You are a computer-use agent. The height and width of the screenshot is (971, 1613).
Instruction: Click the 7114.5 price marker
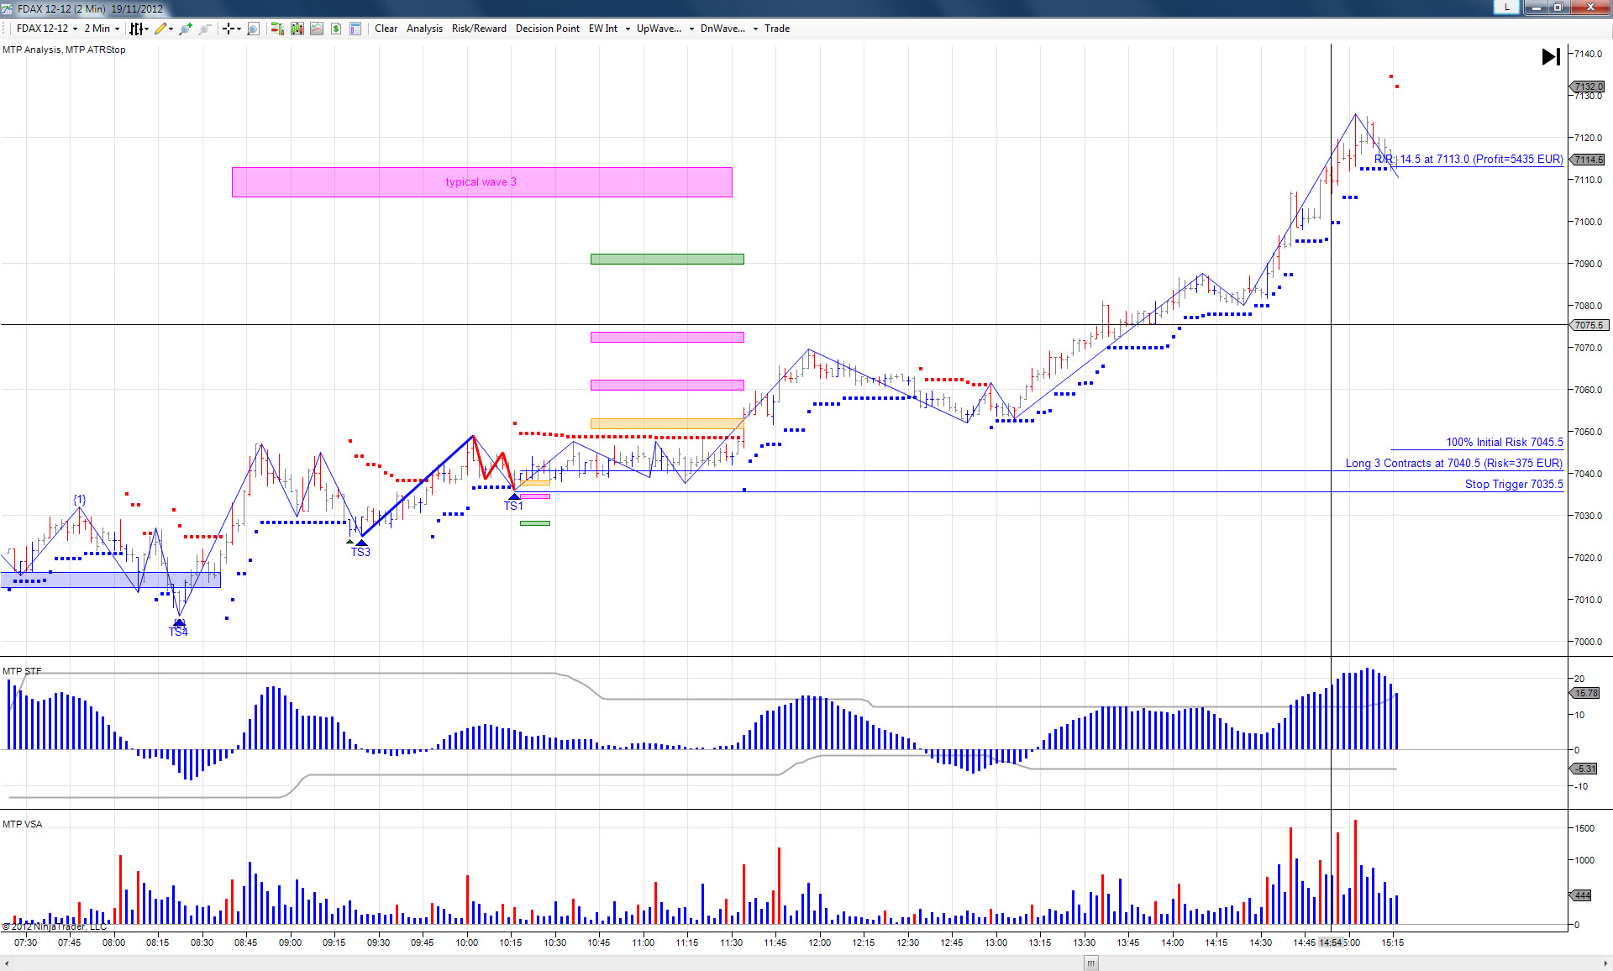point(1587,160)
